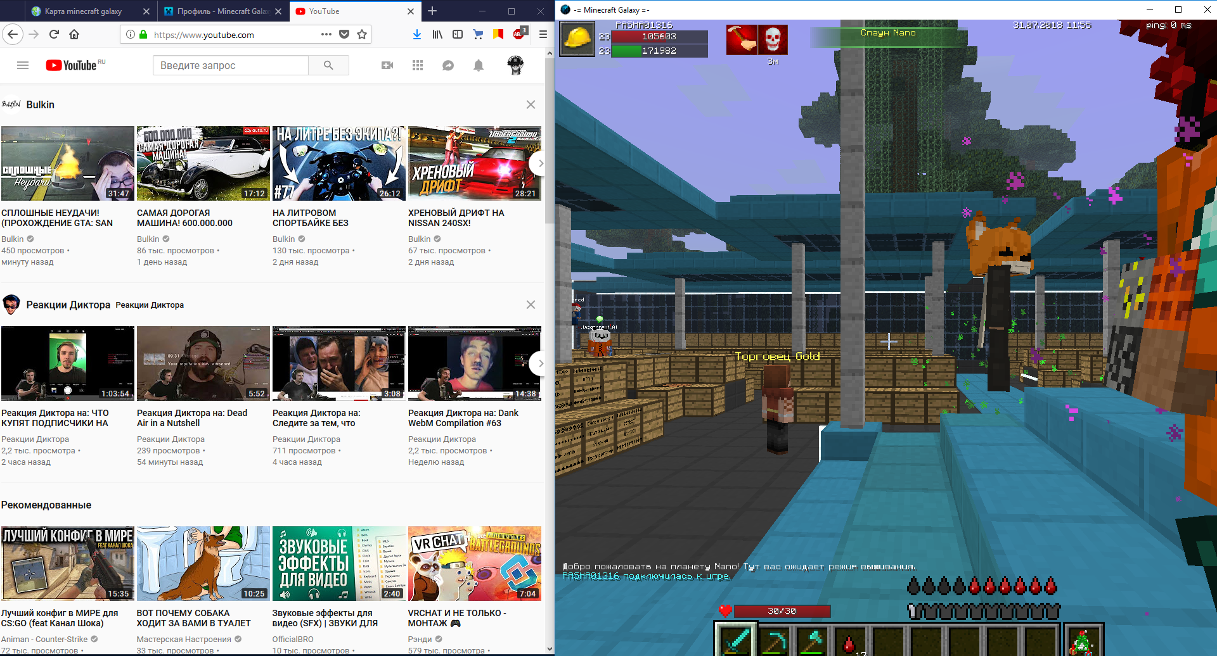Viewport: 1217px width, 656px height.
Task: Open the Adblock extension icon
Action: [519, 34]
